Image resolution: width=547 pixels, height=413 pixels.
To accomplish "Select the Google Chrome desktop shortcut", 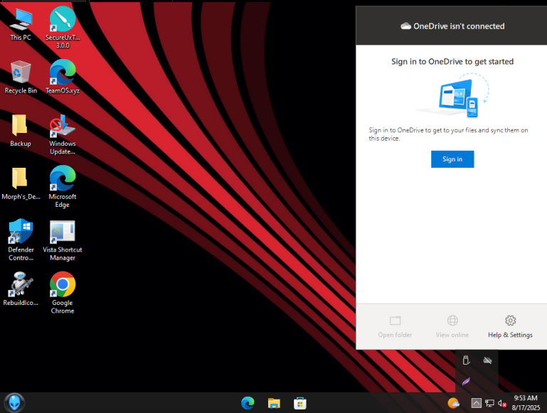I will pos(63,293).
